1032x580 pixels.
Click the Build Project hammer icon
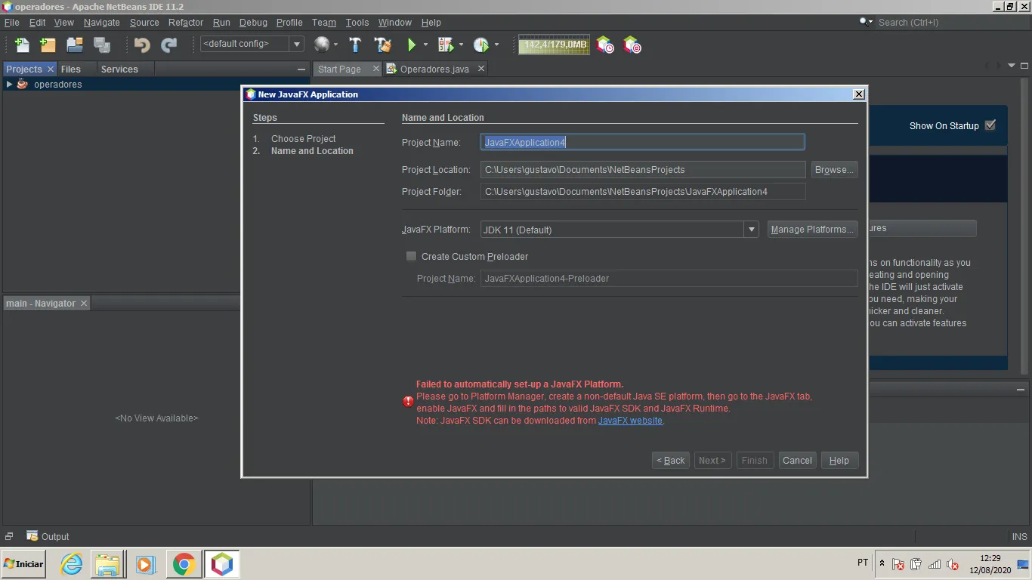[355, 45]
